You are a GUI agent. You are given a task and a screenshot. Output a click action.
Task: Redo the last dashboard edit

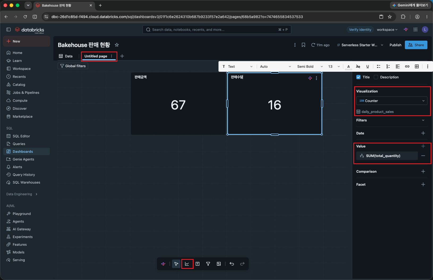242,264
